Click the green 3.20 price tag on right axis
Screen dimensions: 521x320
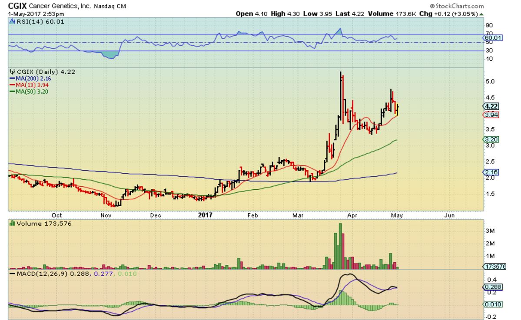click(491, 139)
